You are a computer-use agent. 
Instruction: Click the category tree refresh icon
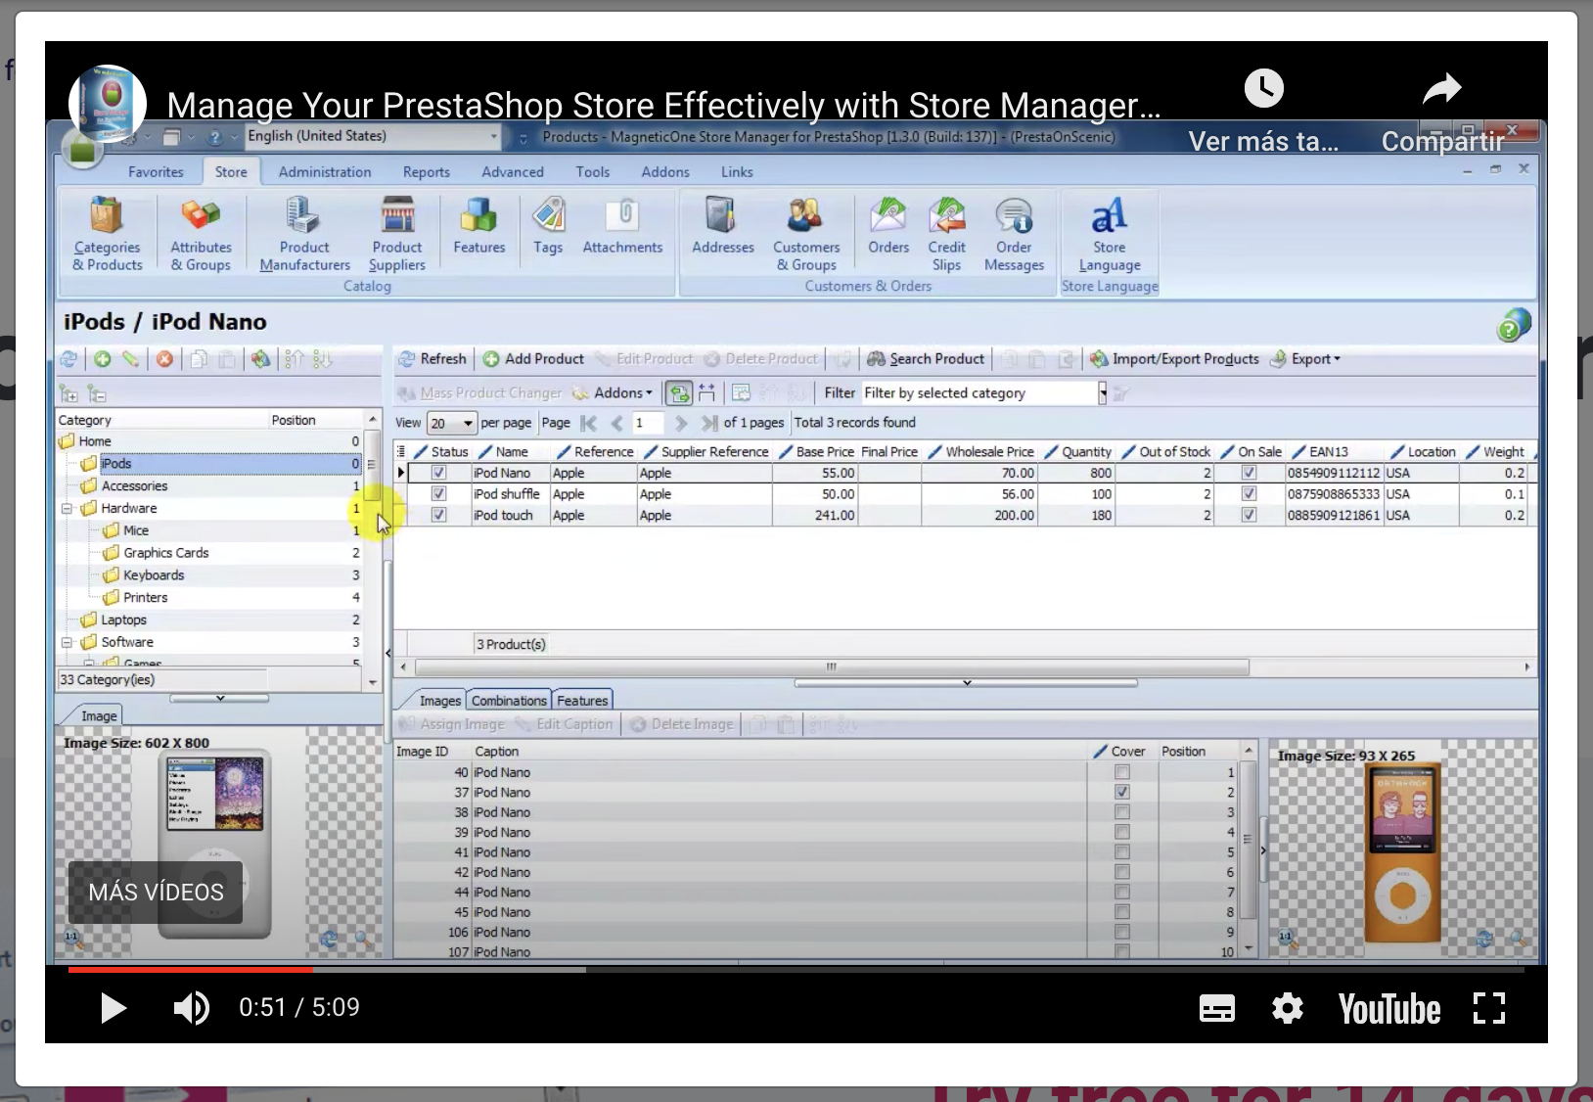[68, 359]
